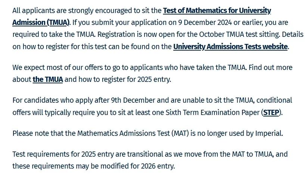Click 'no longer used by Imperial' text
307x179 pixels.
pyautogui.click(x=240, y=133)
